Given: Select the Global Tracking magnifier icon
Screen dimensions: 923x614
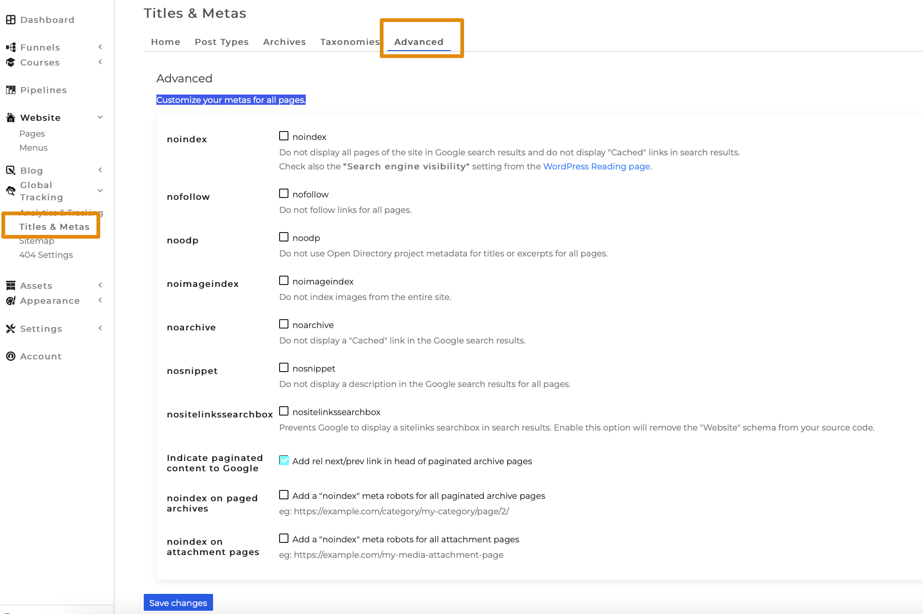Looking at the screenshot, I should click(x=10, y=190).
